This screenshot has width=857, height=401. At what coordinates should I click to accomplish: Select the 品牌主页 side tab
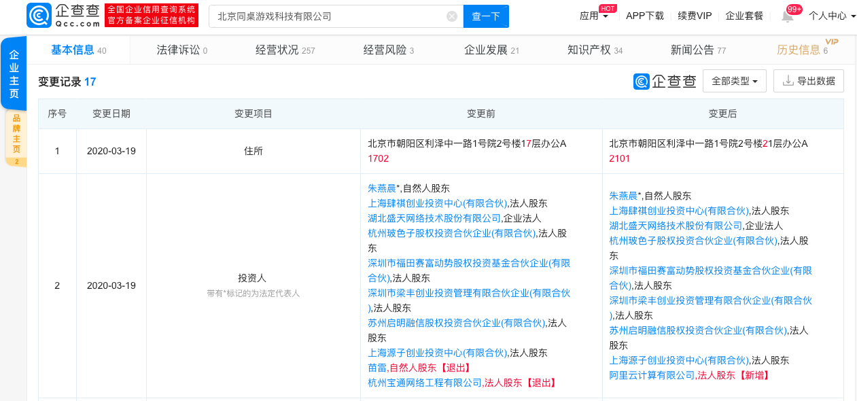(x=16, y=138)
